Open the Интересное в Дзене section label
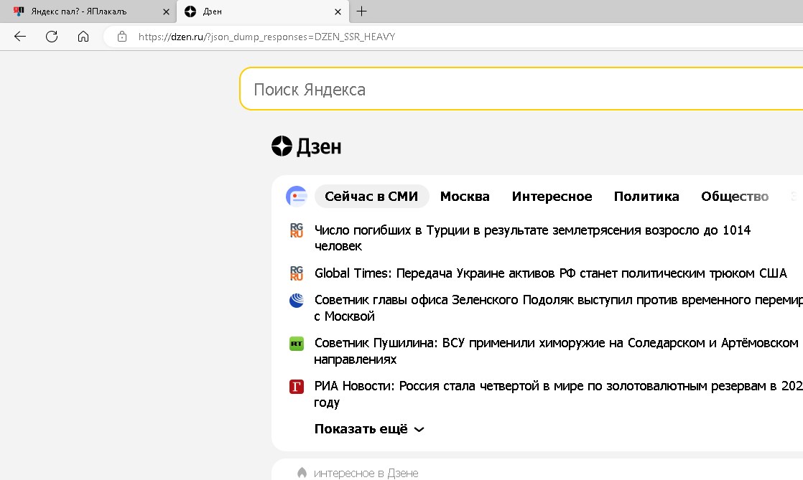The image size is (803, 480). [x=366, y=474]
